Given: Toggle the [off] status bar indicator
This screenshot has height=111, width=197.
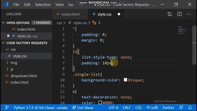Looking at the screenshot, I should (x=152, y=108).
